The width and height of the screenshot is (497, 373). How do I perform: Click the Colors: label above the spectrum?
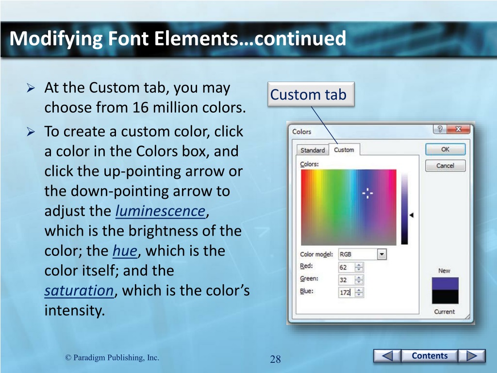click(309, 164)
